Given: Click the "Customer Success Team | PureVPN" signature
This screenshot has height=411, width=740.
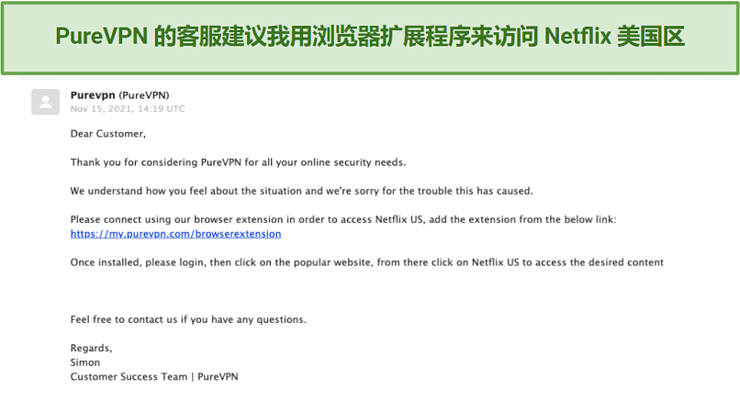Looking at the screenshot, I should pos(154,376).
